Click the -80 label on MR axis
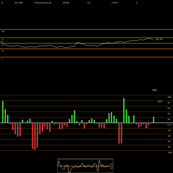 [x=169, y=147]
